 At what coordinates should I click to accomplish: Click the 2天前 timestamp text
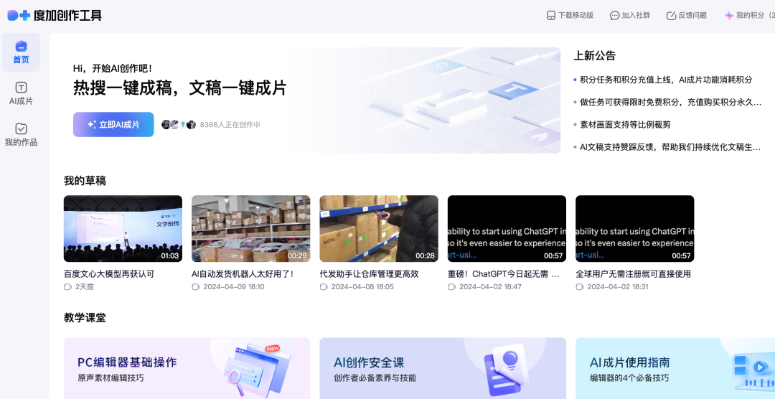click(x=85, y=287)
